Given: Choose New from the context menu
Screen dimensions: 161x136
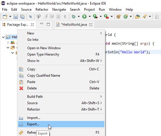Looking at the screenshot, I should point(61,33).
